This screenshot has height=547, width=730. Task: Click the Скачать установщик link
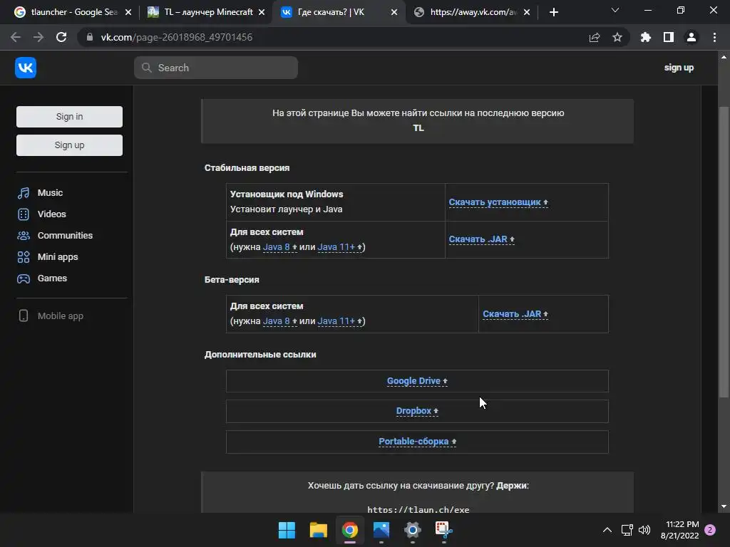(x=498, y=202)
